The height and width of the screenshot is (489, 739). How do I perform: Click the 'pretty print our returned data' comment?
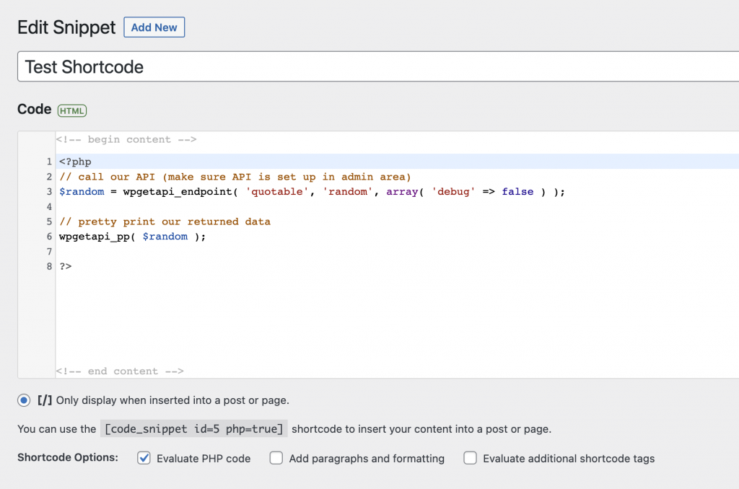pyautogui.click(x=165, y=222)
